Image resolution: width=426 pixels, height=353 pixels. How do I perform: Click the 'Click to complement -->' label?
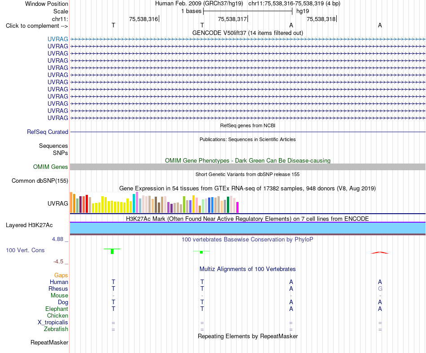[37, 26]
